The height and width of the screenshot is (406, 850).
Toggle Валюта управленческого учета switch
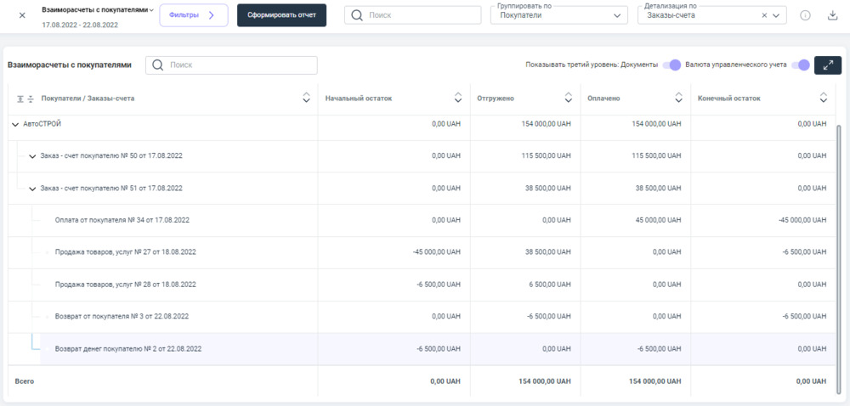tap(800, 65)
